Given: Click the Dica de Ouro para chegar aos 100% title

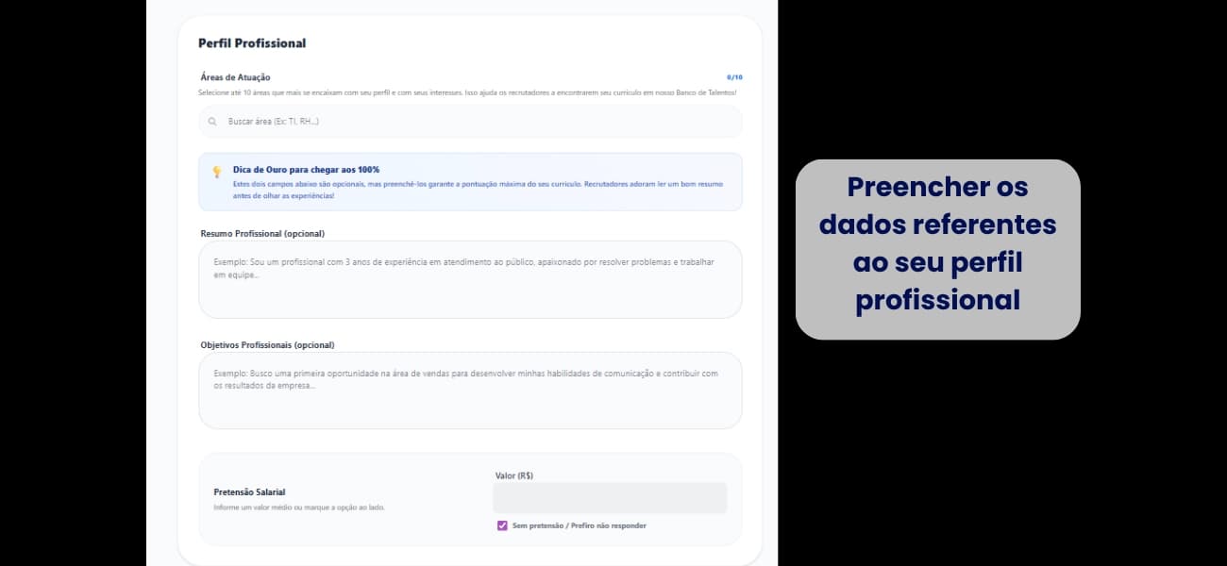Looking at the screenshot, I should 306,170.
